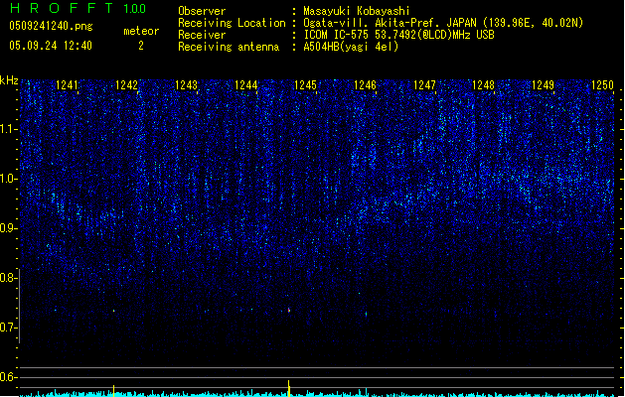Click the yellow spike below 1242

pyautogui.click(x=113, y=391)
